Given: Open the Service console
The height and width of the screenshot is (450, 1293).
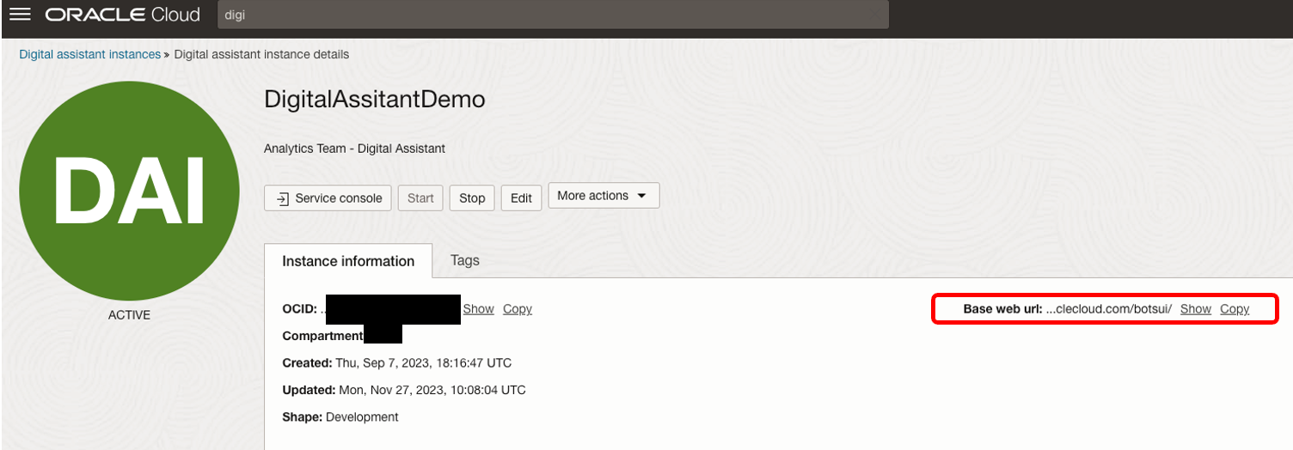Looking at the screenshot, I should pos(328,198).
